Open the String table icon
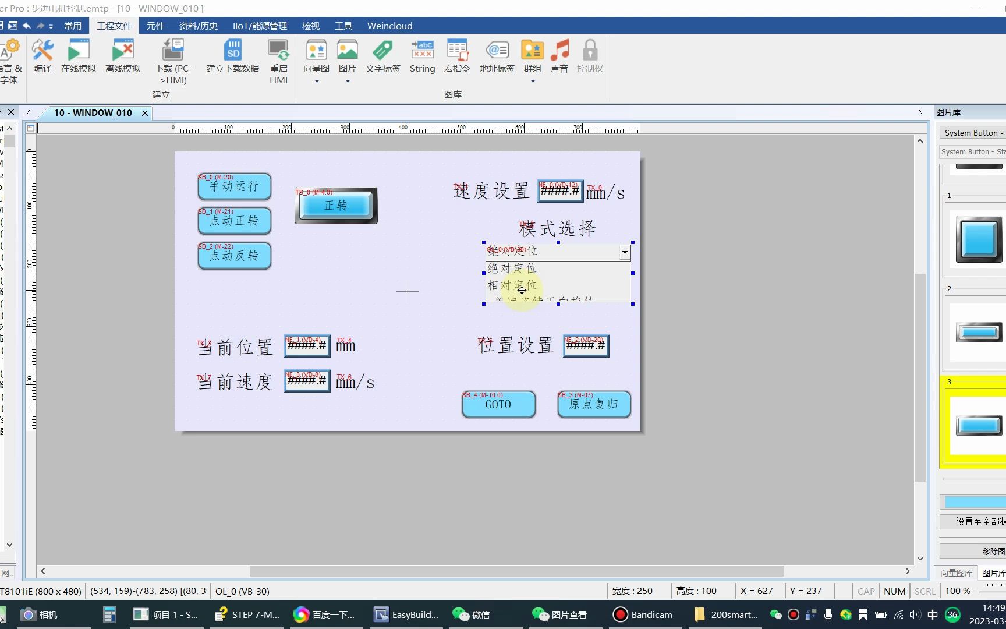 coord(422,56)
